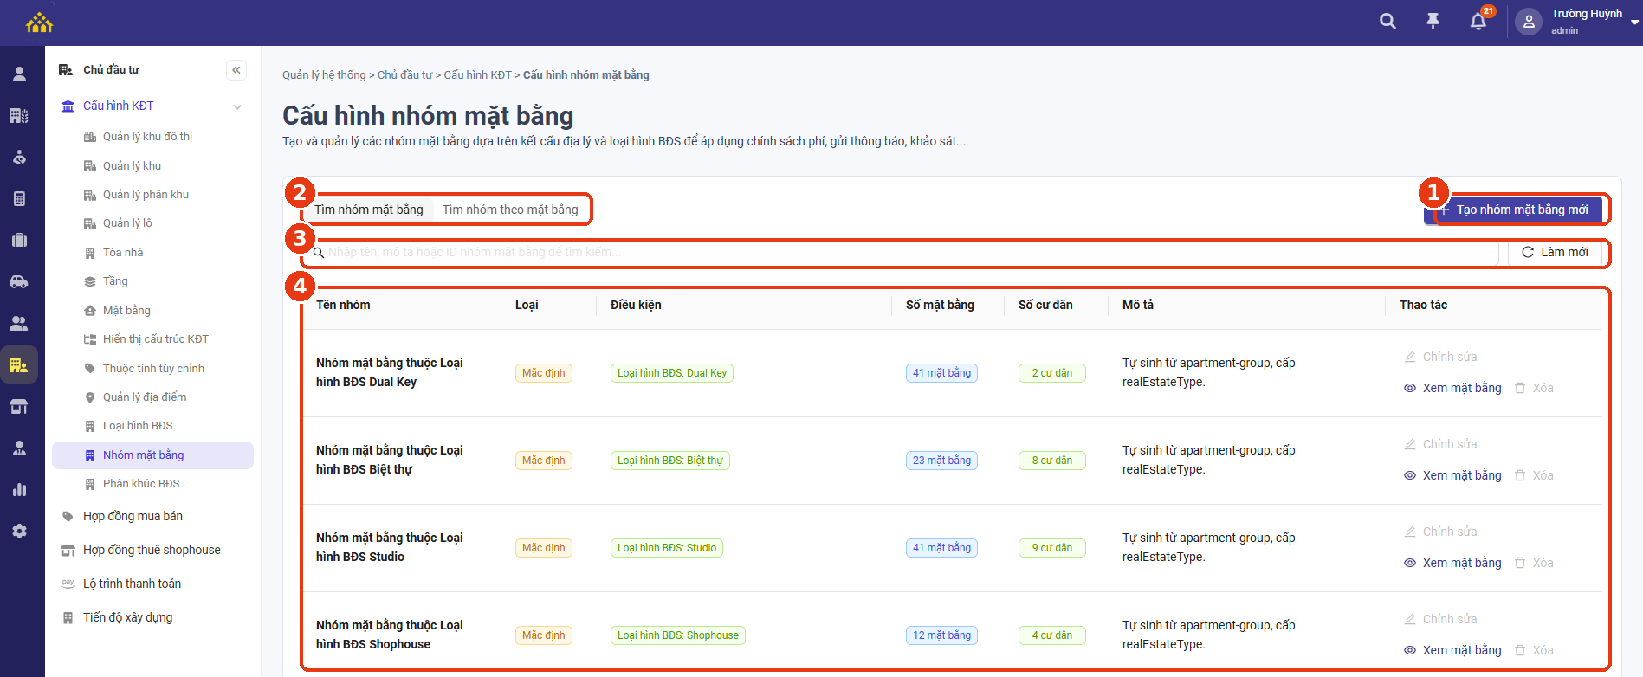
Task: Click the Tên nhóm column header
Action: tap(343, 305)
